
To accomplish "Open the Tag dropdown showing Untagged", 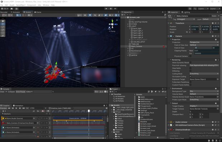I will point(186,19).
